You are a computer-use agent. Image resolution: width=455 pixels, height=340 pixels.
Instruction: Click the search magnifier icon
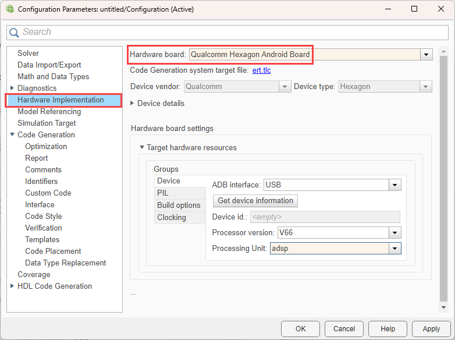[x=15, y=33]
